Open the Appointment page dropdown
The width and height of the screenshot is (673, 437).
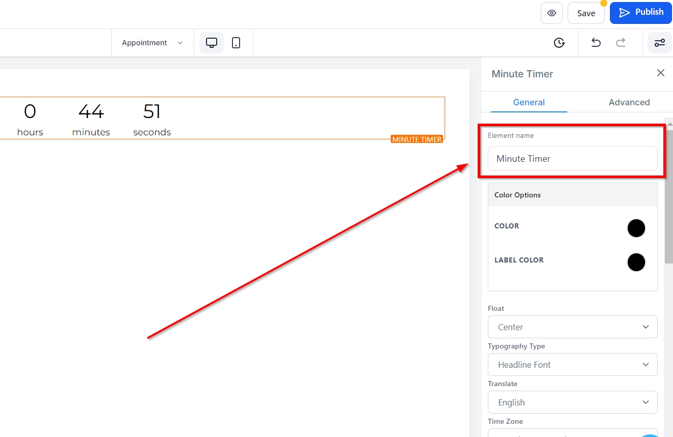pos(152,43)
